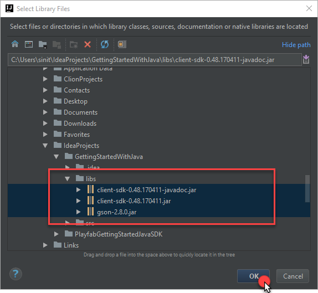The width and height of the screenshot is (318, 293).
Task: Select client-sdk-0.48.170411-javadoc.jar file
Action: pos(142,190)
